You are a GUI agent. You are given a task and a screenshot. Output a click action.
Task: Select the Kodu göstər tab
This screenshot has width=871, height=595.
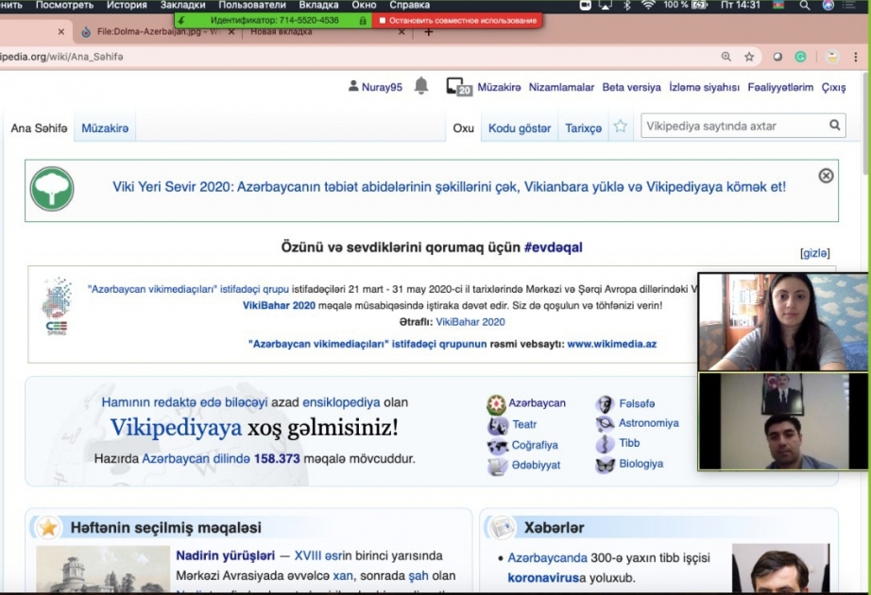[520, 128]
